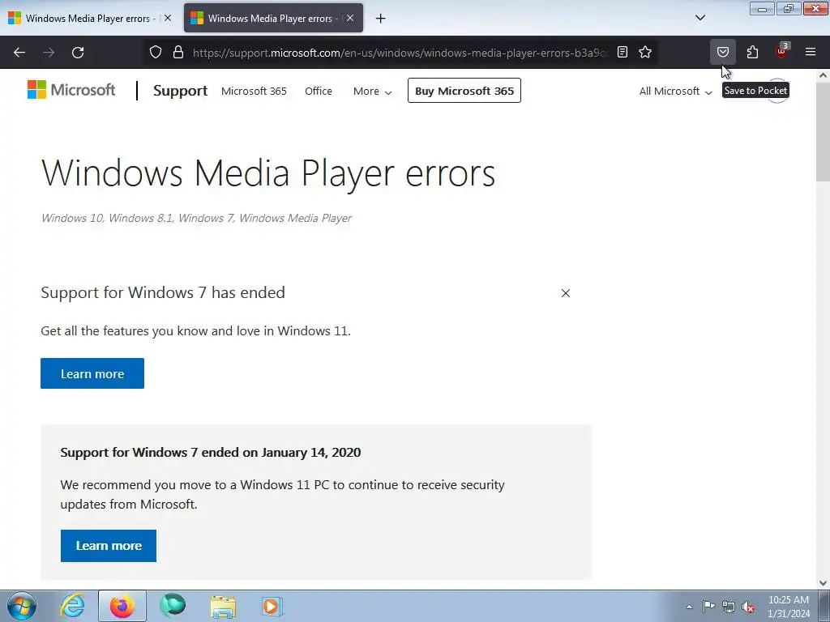Click the page vertical scrollbar thumb
830x622 pixels.
pos(823,132)
